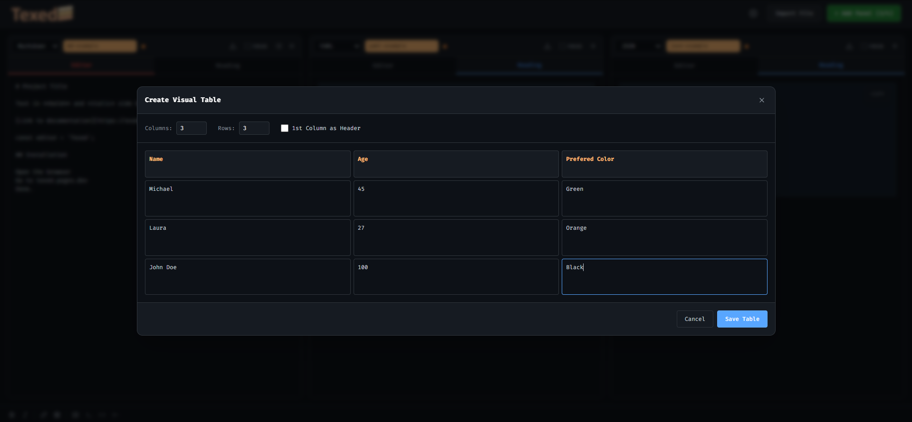The height and width of the screenshot is (422, 912).
Task: Click the focused Black color cell
Action: click(x=664, y=277)
